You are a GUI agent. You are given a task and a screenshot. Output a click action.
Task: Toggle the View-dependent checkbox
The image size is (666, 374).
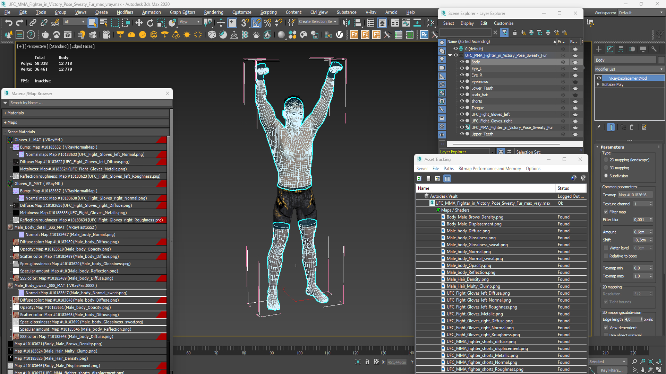[606, 327]
